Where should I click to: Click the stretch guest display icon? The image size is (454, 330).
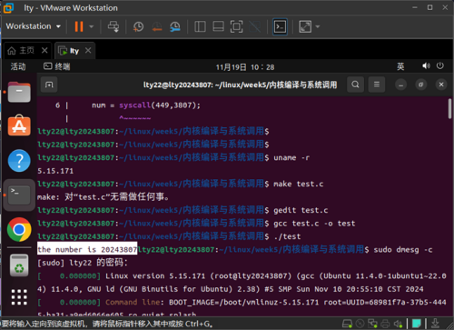(305, 26)
